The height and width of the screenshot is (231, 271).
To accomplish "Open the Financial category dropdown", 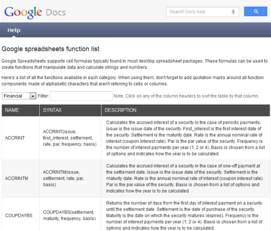I will [19, 96].
